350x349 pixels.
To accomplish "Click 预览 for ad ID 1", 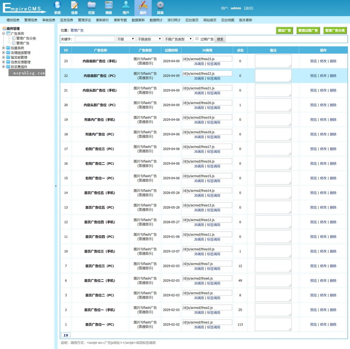I will coord(314,324).
